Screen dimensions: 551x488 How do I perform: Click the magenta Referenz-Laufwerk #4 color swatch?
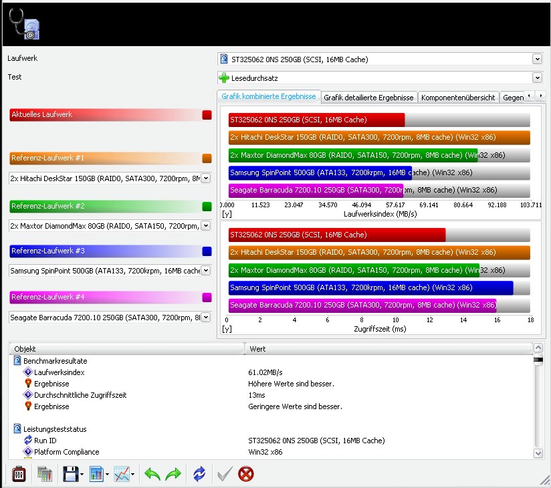(x=207, y=297)
